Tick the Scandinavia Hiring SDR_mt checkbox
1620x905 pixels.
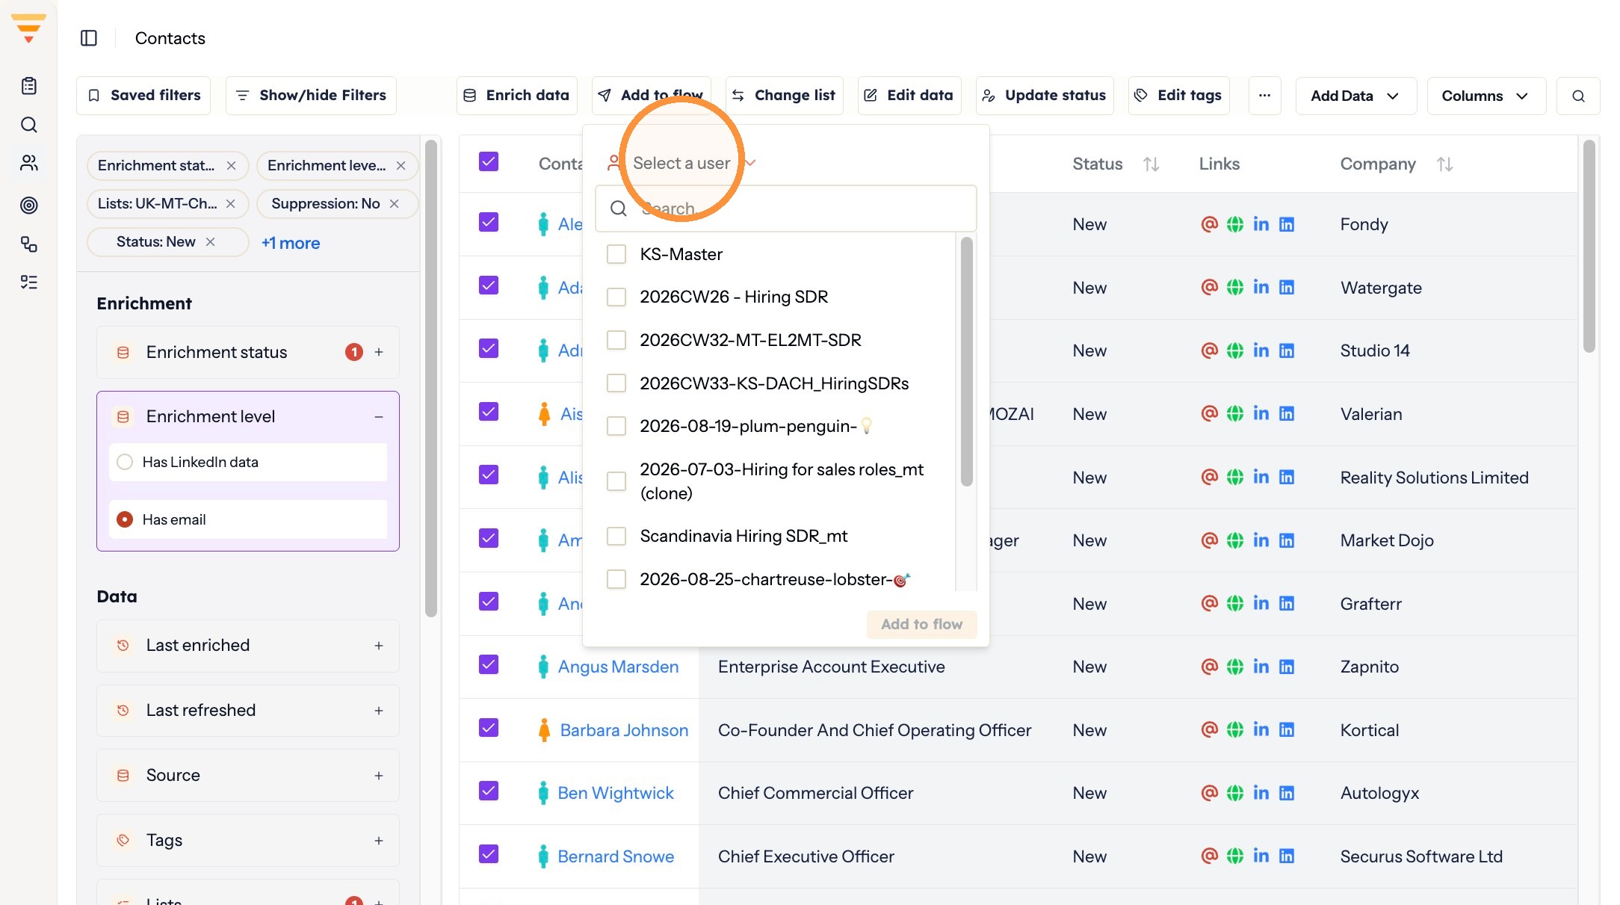click(616, 536)
